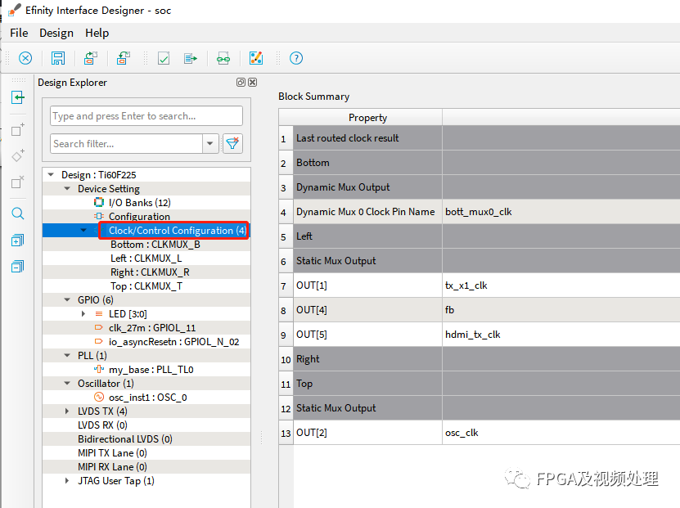
Task: Click the magnifier search icon in sidebar
Action: point(17,214)
